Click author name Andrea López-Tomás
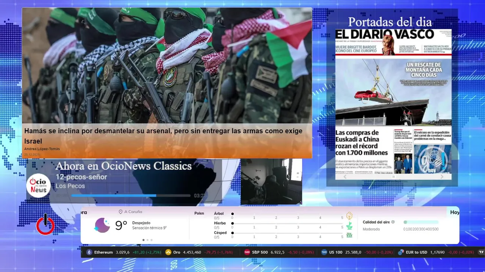485x272 pixels. tap(42, 149)
